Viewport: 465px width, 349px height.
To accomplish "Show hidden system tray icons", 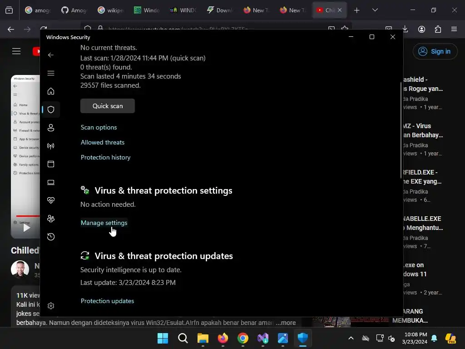I will point(351,338).
